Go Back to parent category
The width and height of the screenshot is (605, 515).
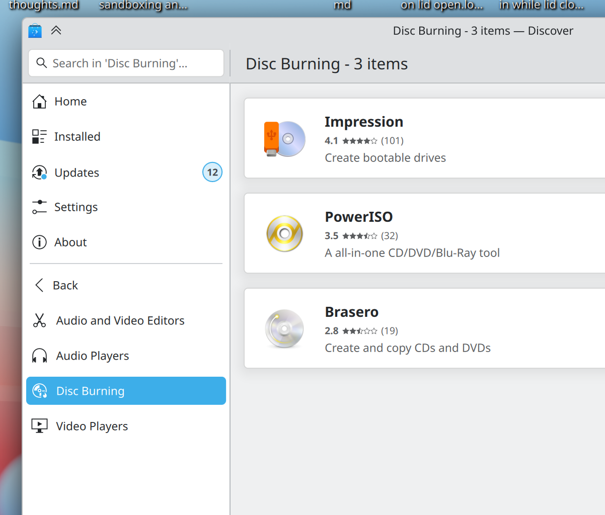65,285
